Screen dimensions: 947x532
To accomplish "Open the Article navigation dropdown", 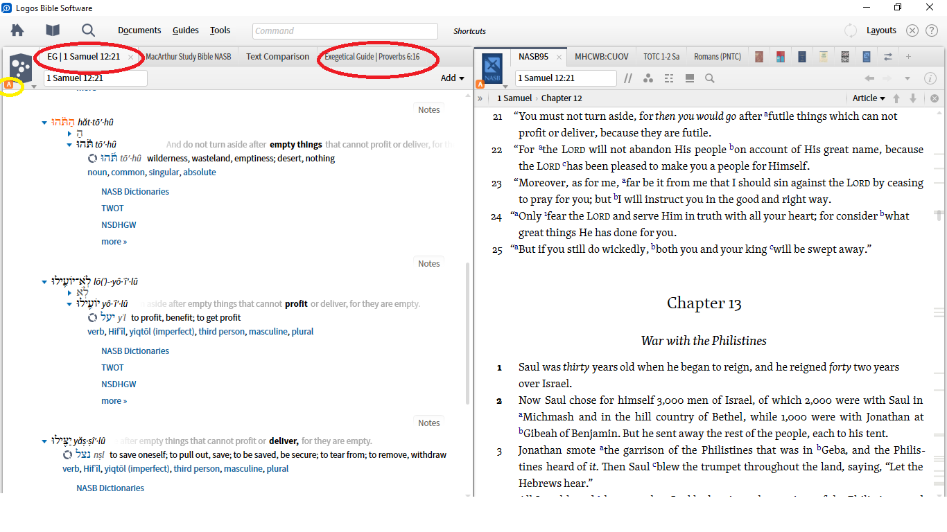I will 869,98.
